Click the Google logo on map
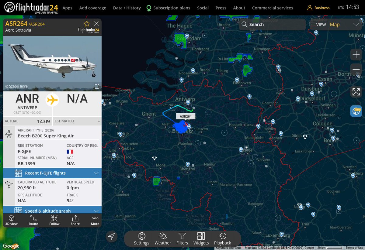Viewport: 365px width, 250px height. [11, 246]
